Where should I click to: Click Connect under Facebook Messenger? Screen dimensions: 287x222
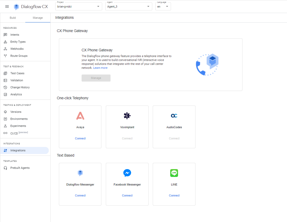click(127, 196)
